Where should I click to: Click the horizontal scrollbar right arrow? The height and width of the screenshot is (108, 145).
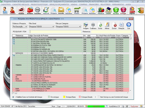(128, 93)
